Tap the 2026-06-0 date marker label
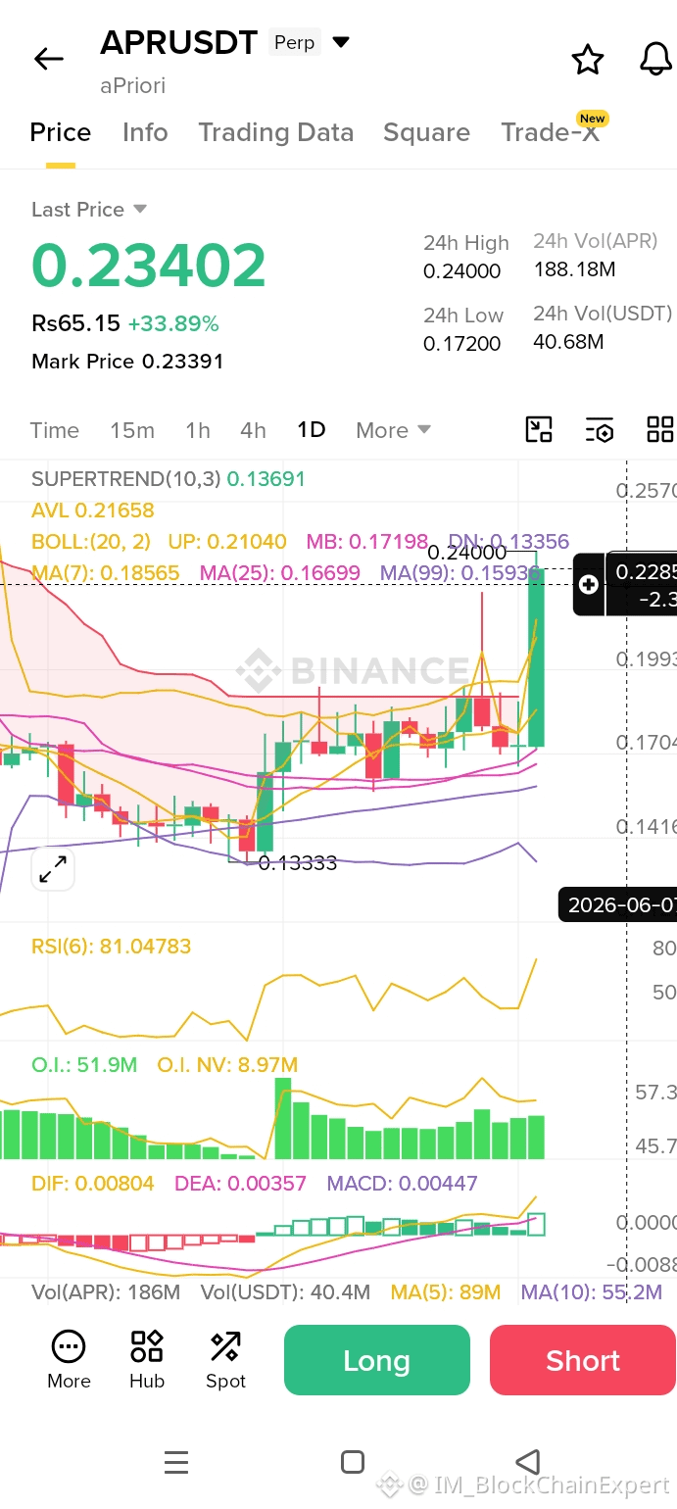The height and width of the screenshot is (1509, 677). coord(617,904)
